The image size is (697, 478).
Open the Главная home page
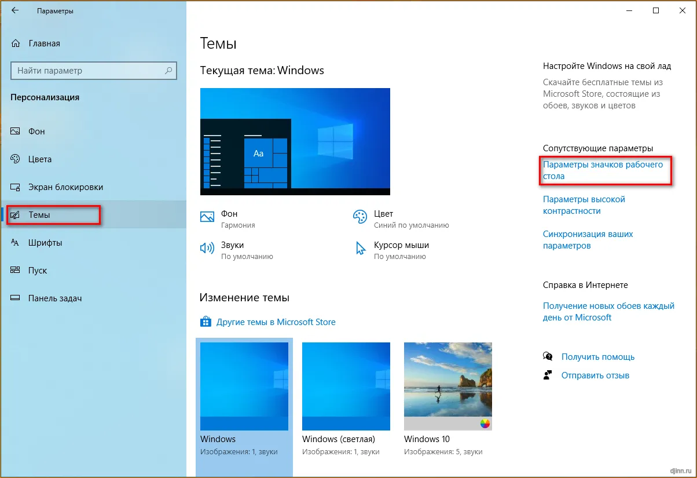44,43
